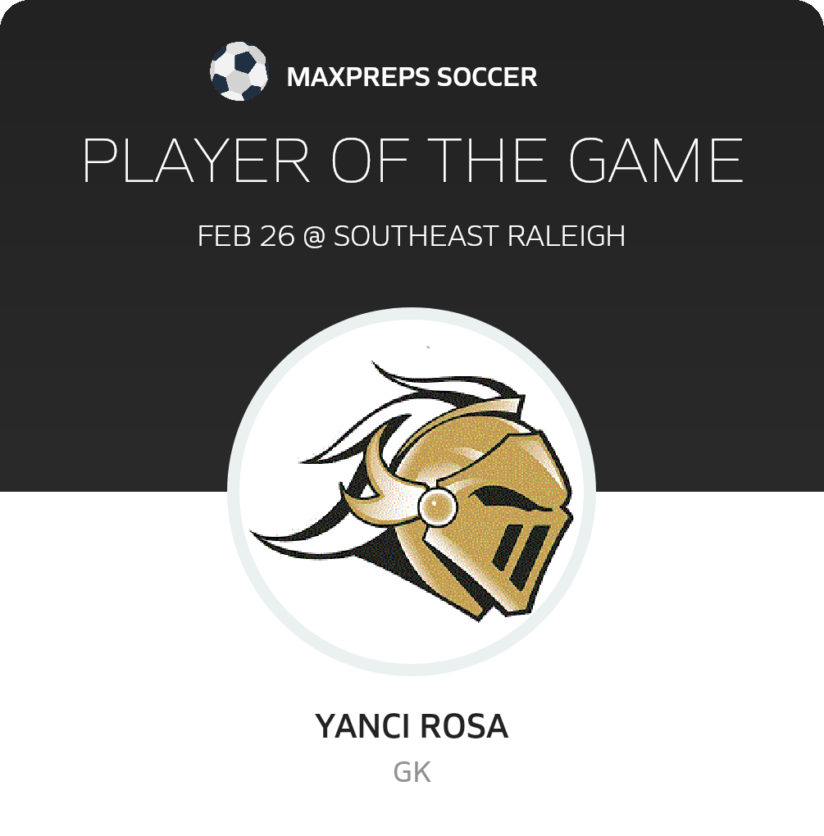Click the word PLAYER in the title

coord(196,160)
